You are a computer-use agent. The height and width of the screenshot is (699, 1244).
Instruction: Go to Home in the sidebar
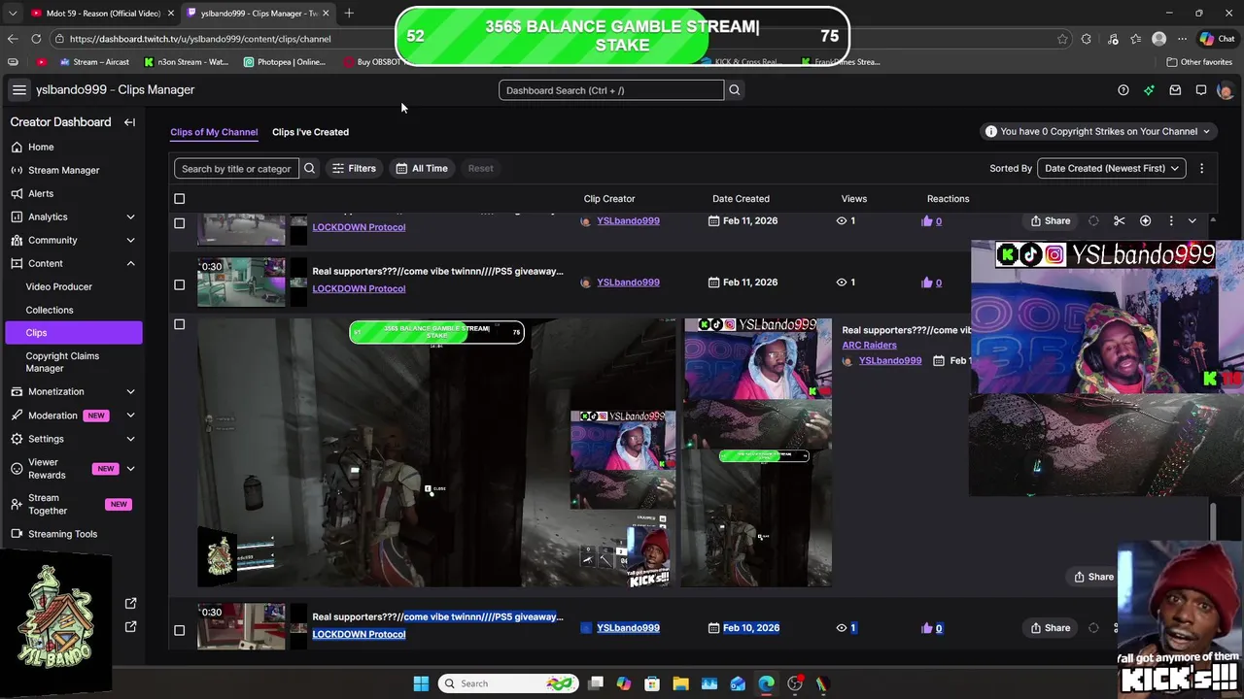pos(41,147)
